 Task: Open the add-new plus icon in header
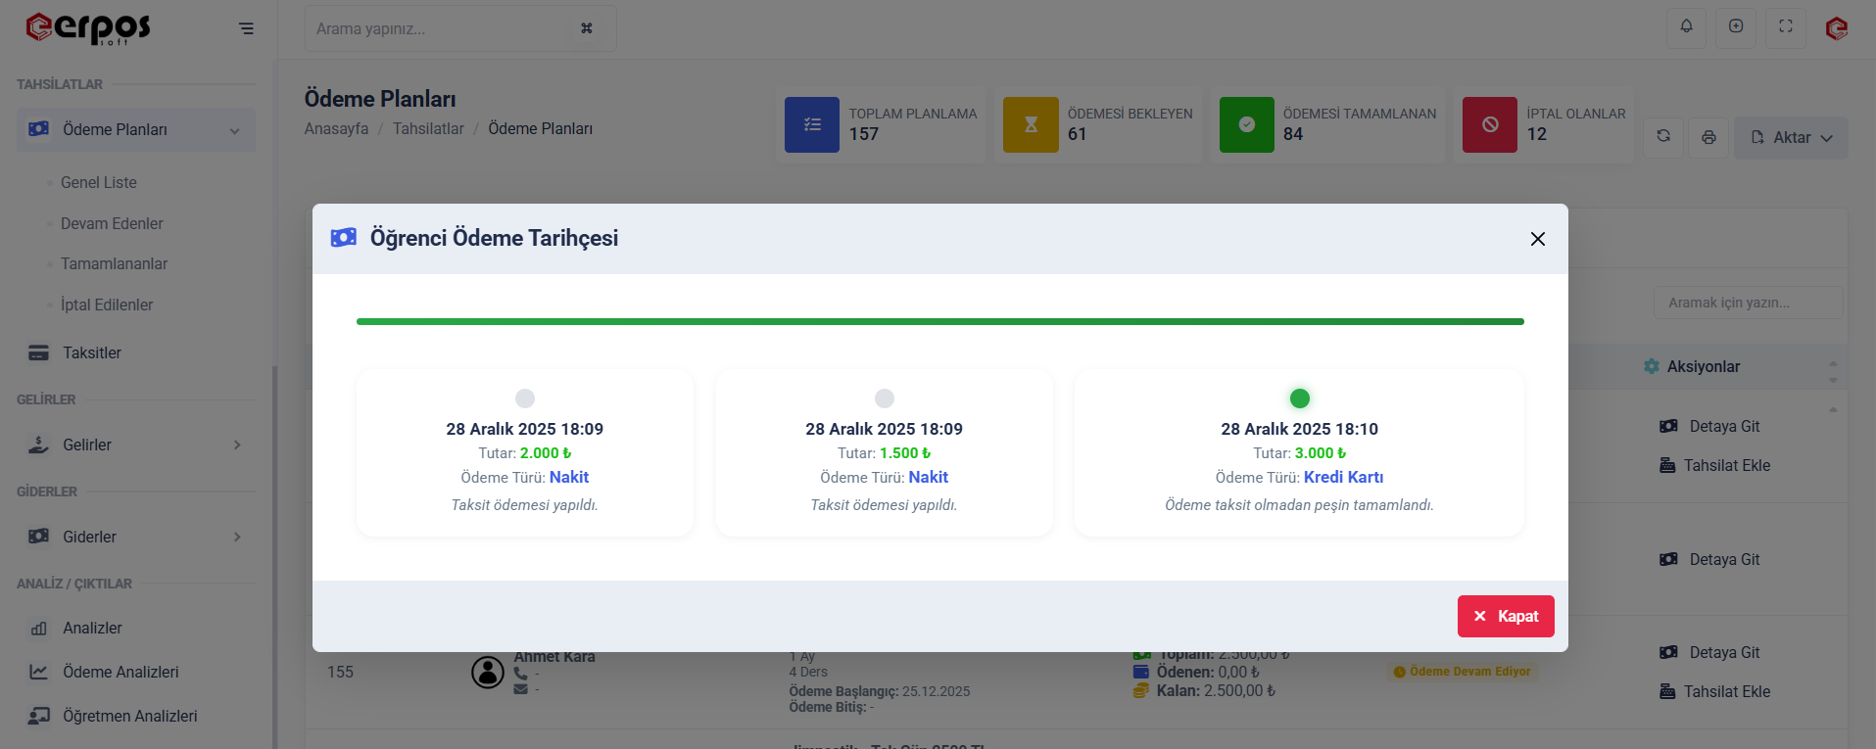(x=1735, y=27)
